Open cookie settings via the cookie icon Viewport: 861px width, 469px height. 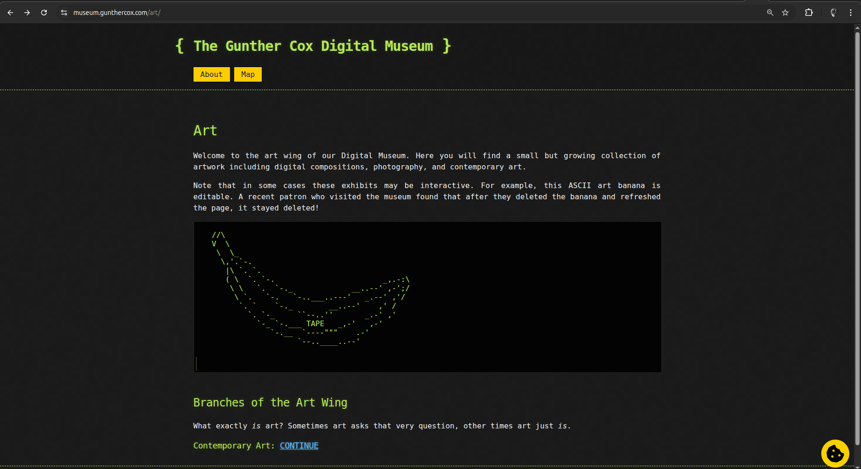click(x=835, y=453)
